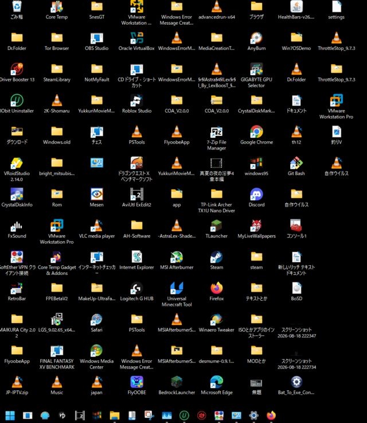Open File Explorer from taskbar
The image size is (367, 423).
click(x=115, y=416)
